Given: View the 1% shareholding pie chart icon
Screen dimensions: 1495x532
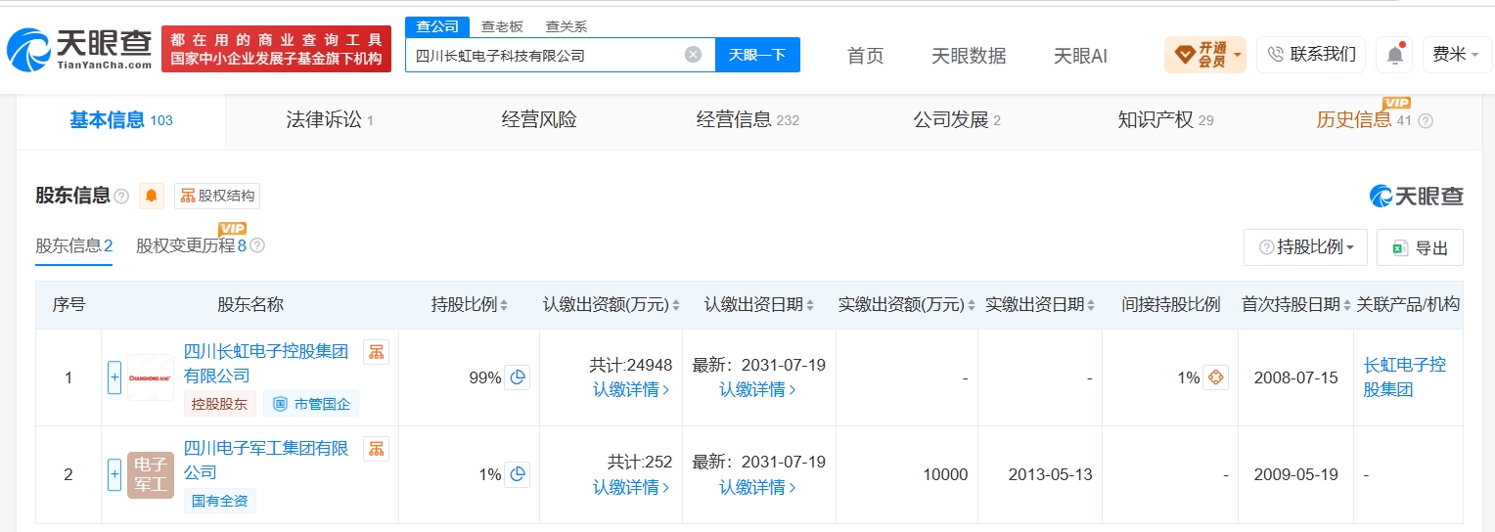Looking at the screenshot, I should pos(518,474).
